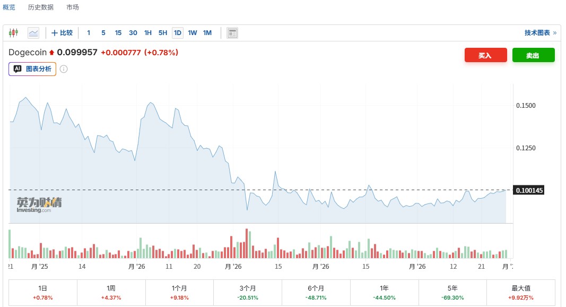This screenshot has height=307, width=566.
Task: Expand 技术图表 technical chart link
Action: click(x=540, y=33)
